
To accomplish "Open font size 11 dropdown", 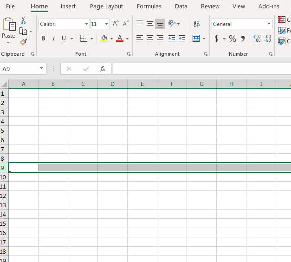I will pyautogui.click(x=107, y=24).
